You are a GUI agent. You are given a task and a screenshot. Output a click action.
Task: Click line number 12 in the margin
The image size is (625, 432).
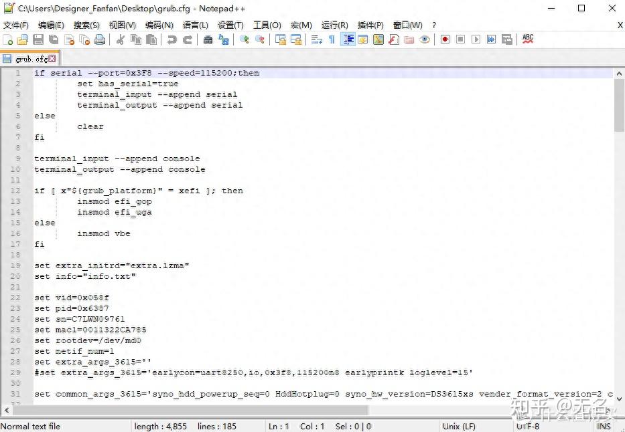pos(15,191)
